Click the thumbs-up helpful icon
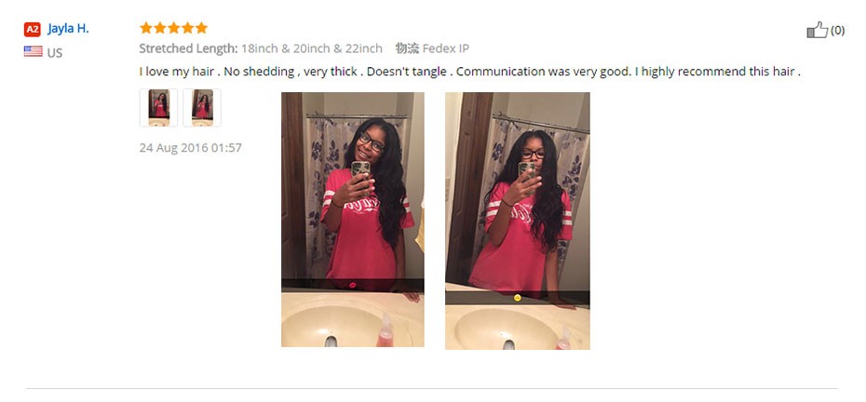The width and height of the screenshot is (866, 402). [818, 30]
